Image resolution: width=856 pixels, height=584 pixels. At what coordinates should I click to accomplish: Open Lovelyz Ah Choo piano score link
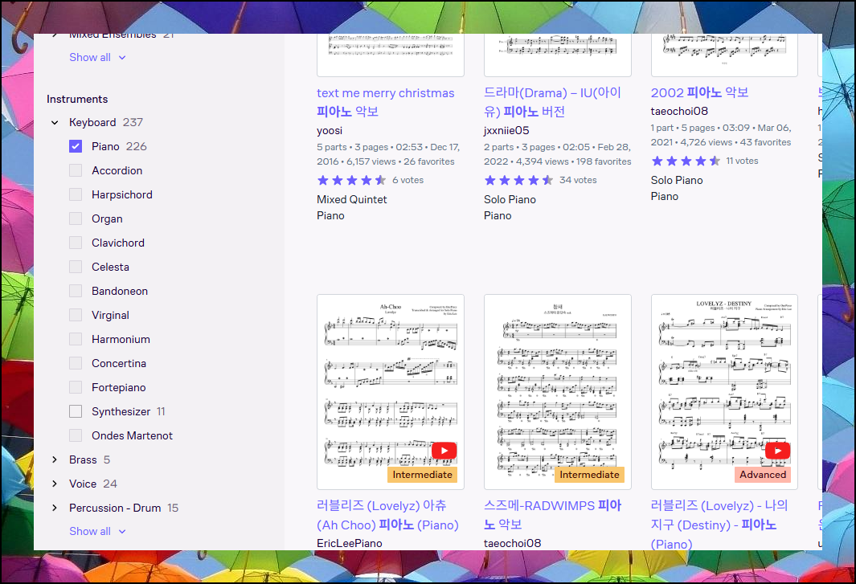pyautogui.click(x=387, y=515)
